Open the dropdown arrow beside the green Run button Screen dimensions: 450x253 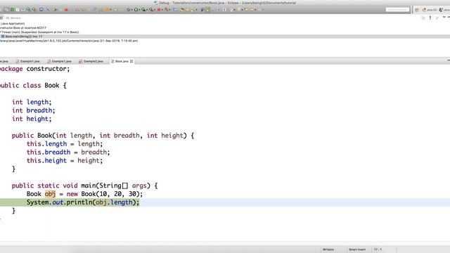139,10
